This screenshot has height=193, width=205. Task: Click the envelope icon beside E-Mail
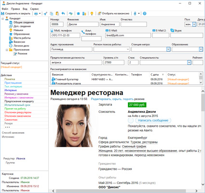[x=107, y=30]
